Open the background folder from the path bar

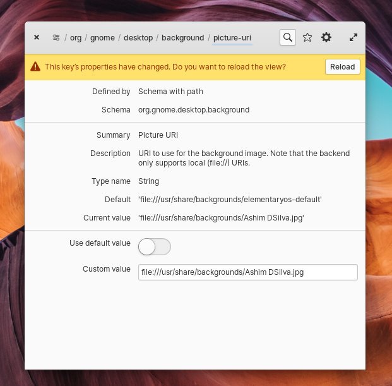coord(182,38)
